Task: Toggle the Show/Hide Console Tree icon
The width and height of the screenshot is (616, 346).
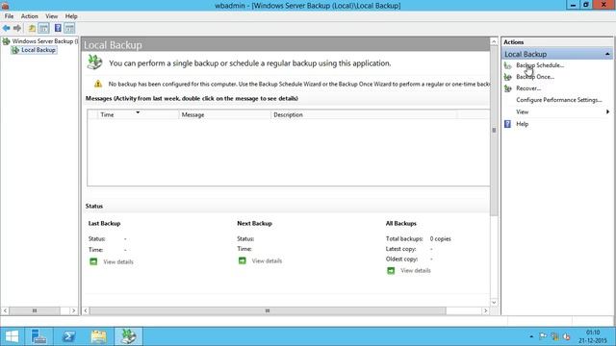Action: (x=44, y=28)
